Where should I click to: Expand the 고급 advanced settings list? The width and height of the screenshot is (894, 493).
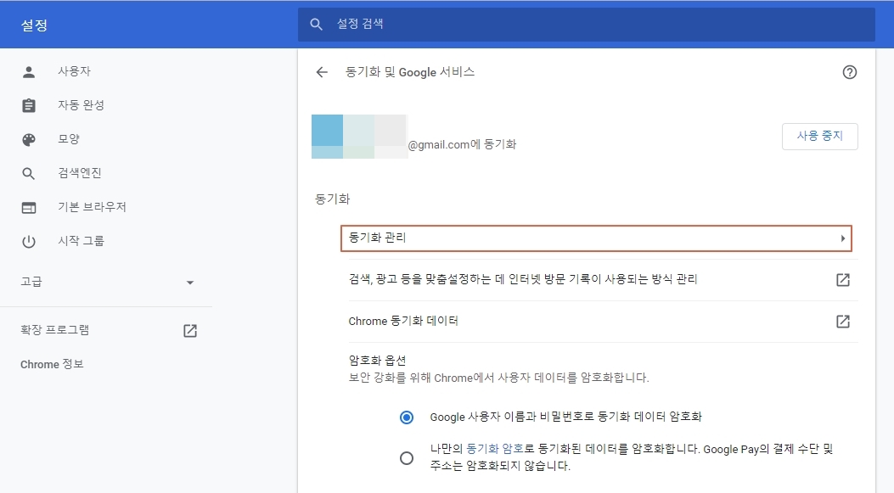(x=106, y=282)
